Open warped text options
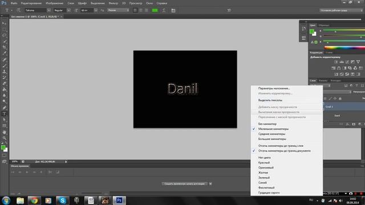 (x=164, y=10)
